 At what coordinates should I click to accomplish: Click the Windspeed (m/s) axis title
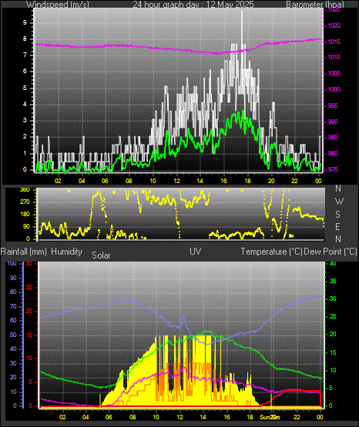pyautogui.click(x=58, y=5)
